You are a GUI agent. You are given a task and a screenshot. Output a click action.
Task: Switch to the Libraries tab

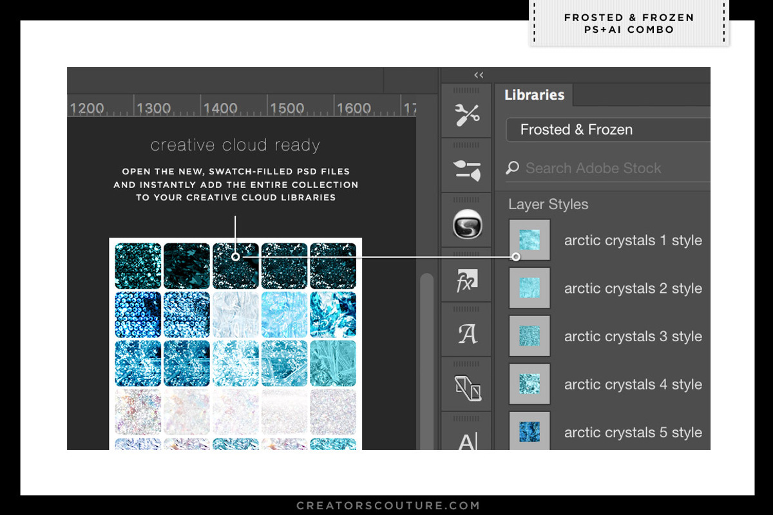coord(535,95)
